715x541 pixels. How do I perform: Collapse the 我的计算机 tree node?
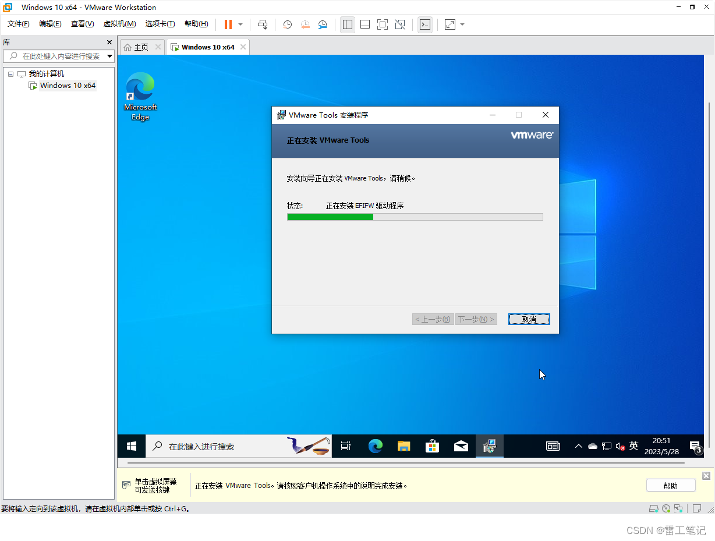pyautogui.click(x=10, y=74)
